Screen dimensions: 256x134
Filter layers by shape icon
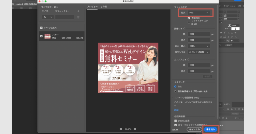pyautogui.click(x=239, y=109)
